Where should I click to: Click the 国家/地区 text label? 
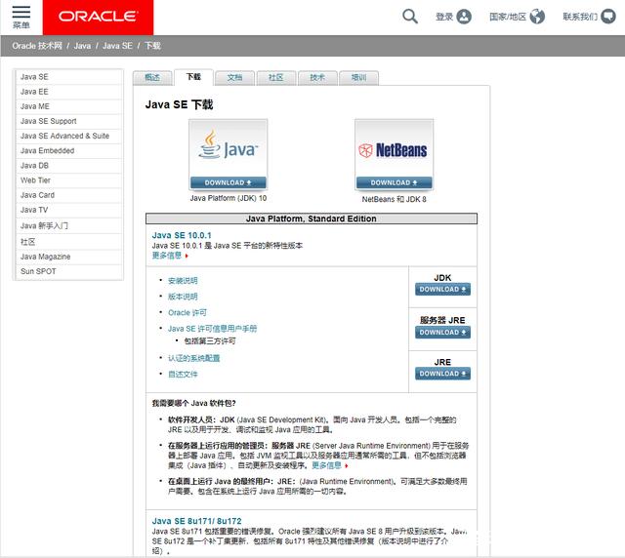[508, 17]
